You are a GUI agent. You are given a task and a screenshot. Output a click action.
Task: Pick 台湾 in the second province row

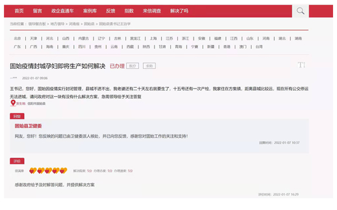point(259,46)
